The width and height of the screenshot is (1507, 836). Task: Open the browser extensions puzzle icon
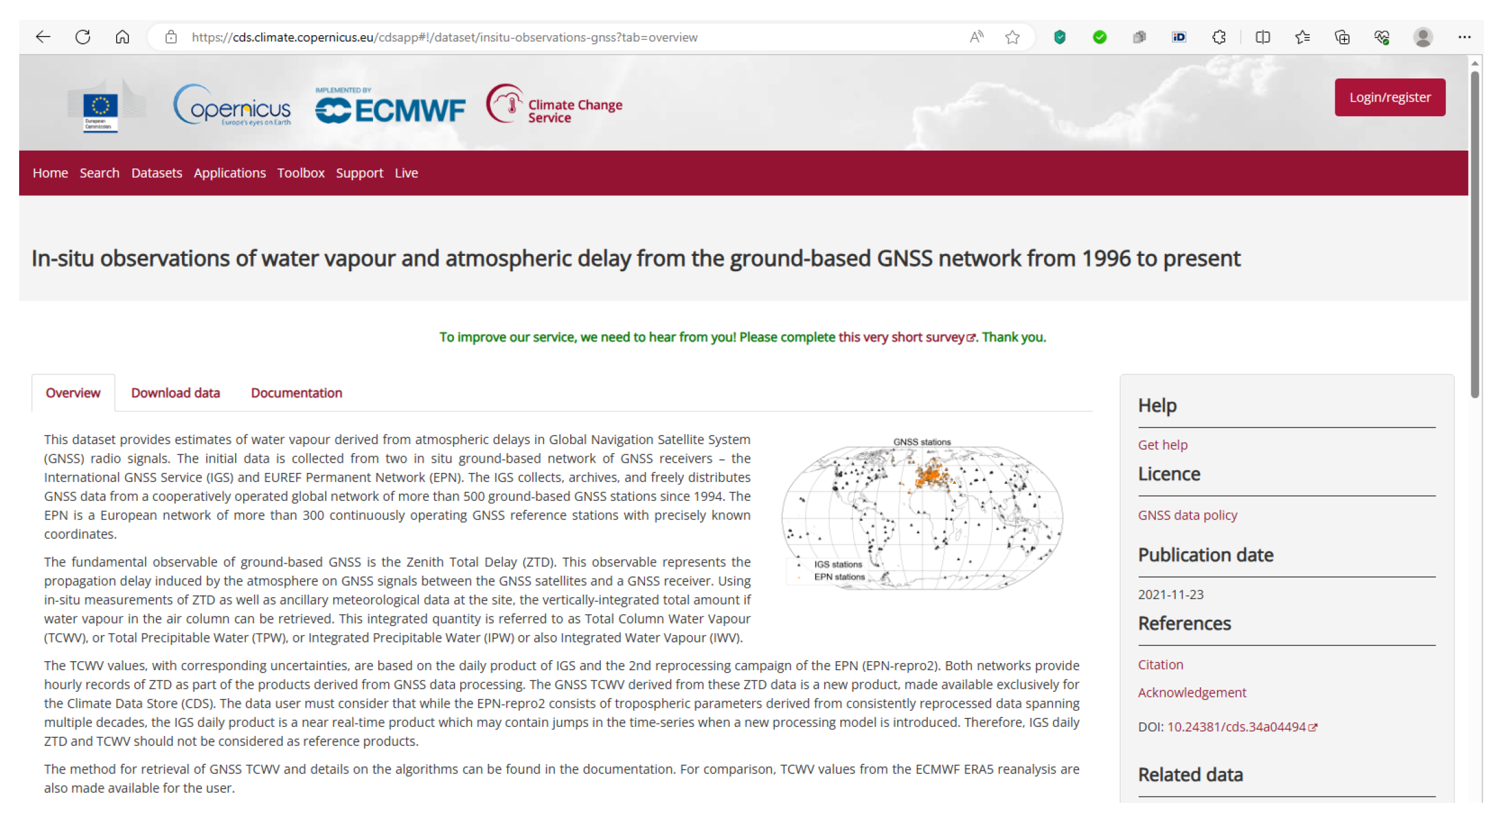1219,37
